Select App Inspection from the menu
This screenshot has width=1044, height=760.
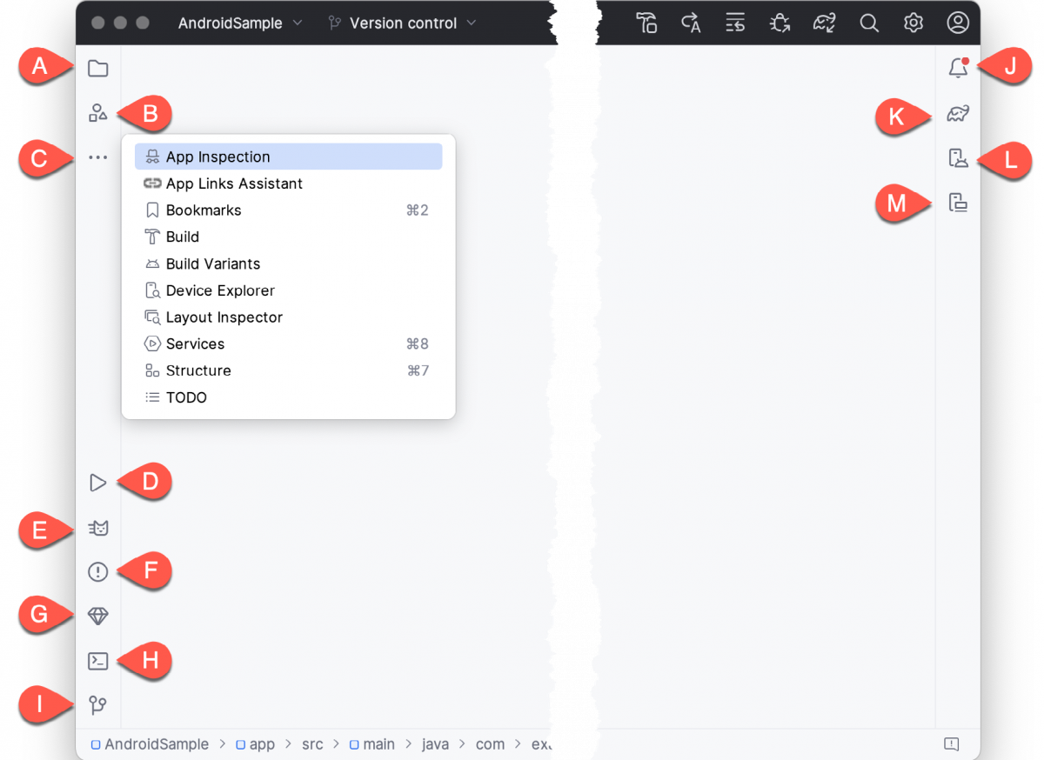point(217,157)
